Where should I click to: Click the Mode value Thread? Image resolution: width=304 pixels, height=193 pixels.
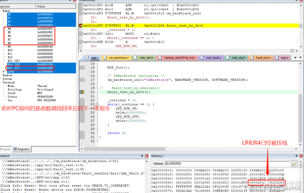pyautogui.click(x=42, y=86)
